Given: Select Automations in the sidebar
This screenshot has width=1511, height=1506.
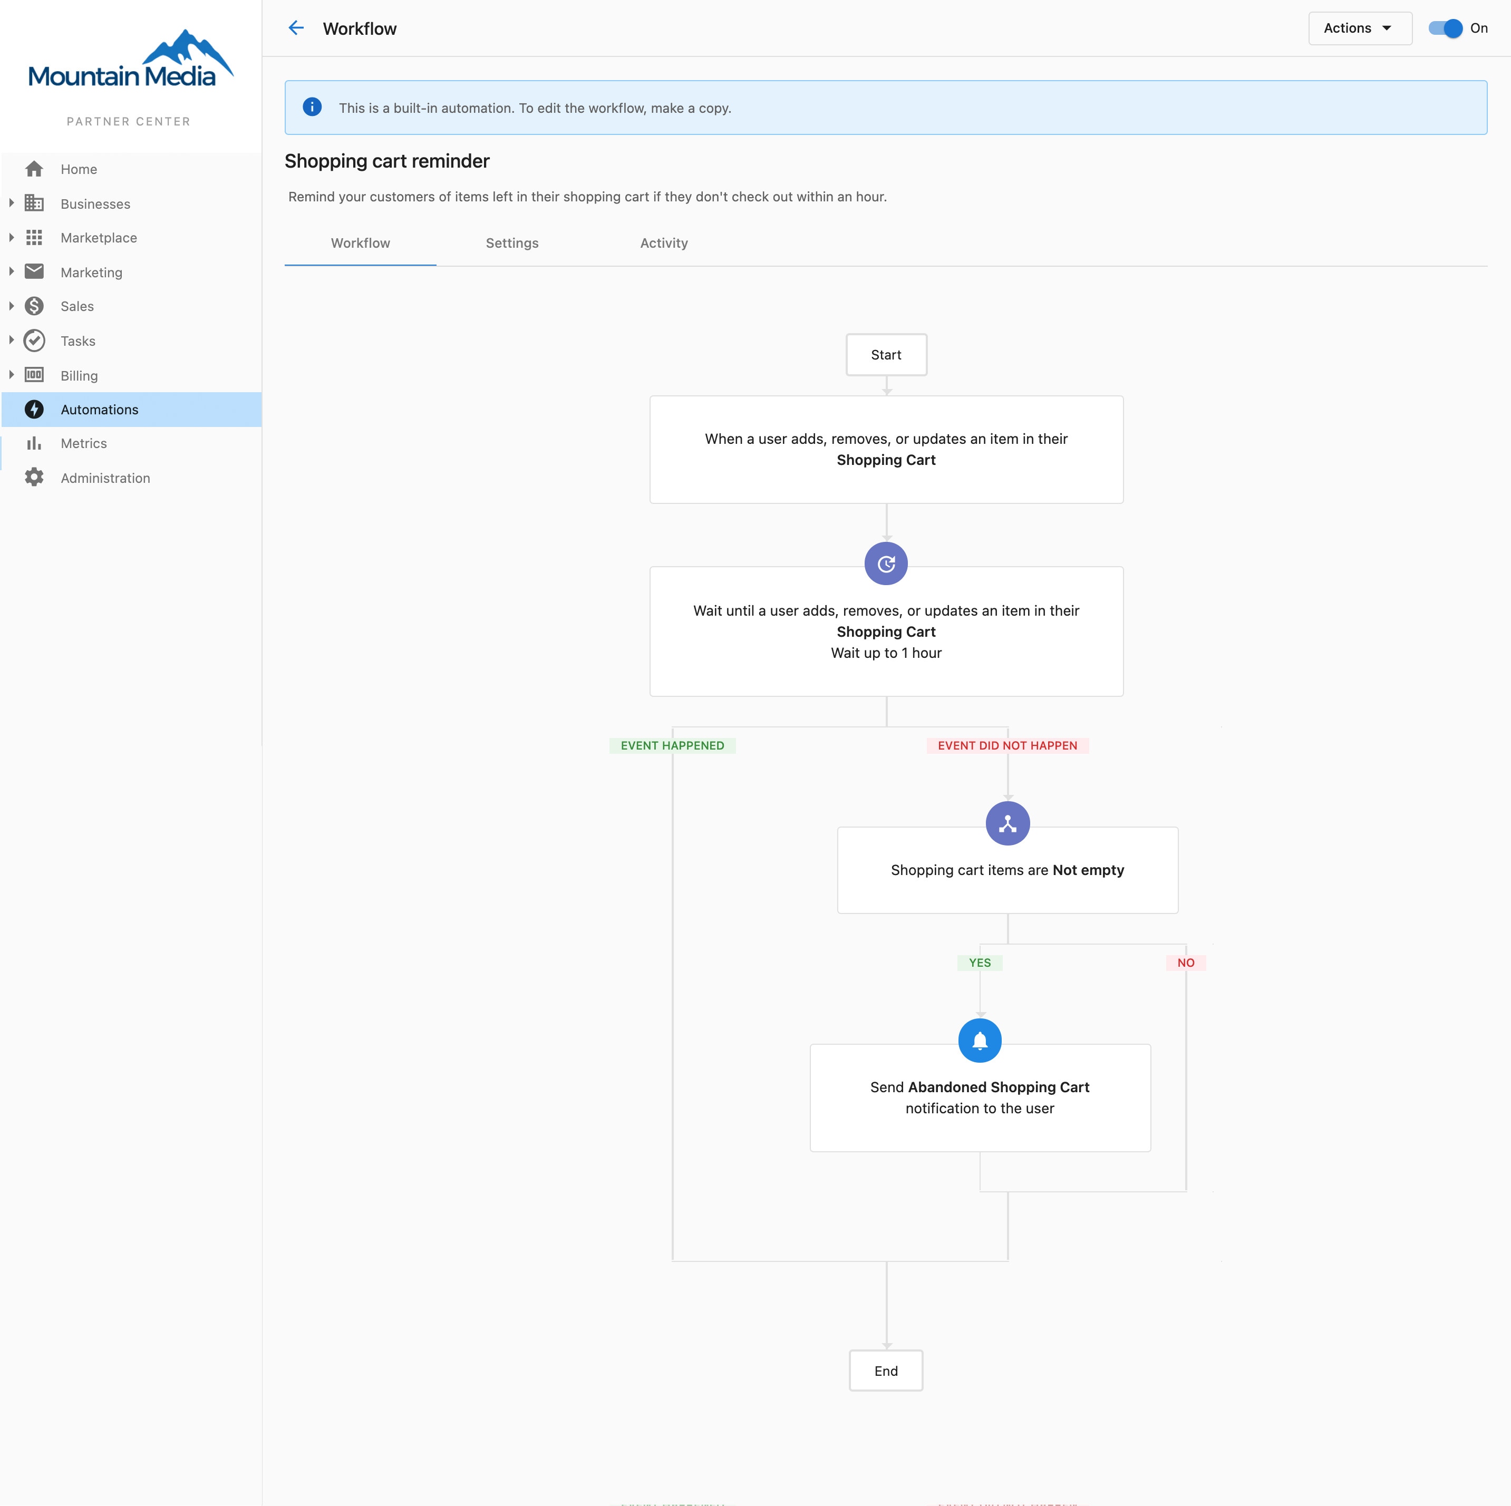Looking at the screenshot, I should 131,410.
